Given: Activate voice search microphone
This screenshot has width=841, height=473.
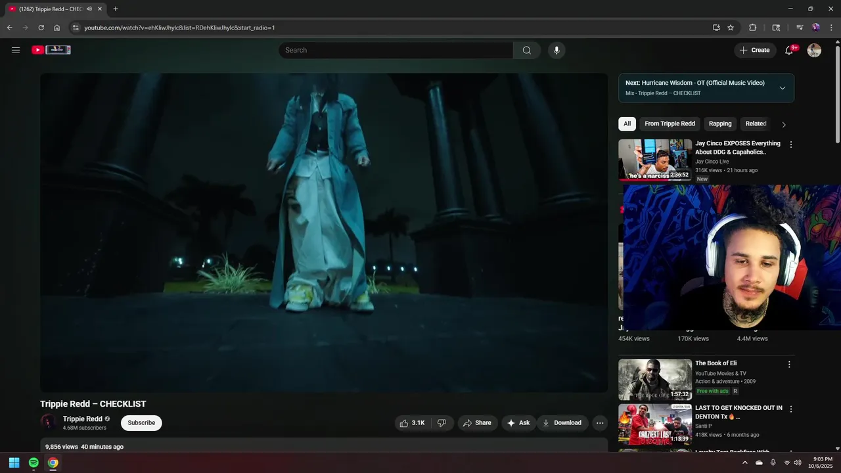Looking at the screenshot, I should tap(557, 50).
